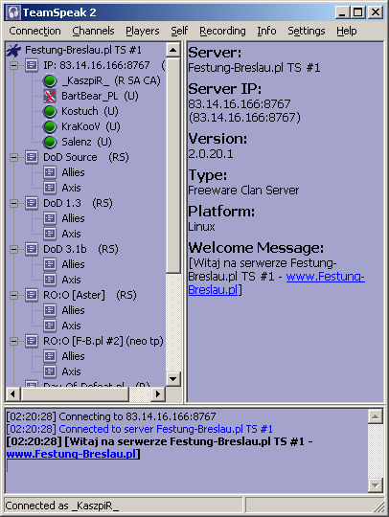The width and height of the screenshot is (389, 517).
Task: Select player KraKooV (U)
Action: pos(91,126)
